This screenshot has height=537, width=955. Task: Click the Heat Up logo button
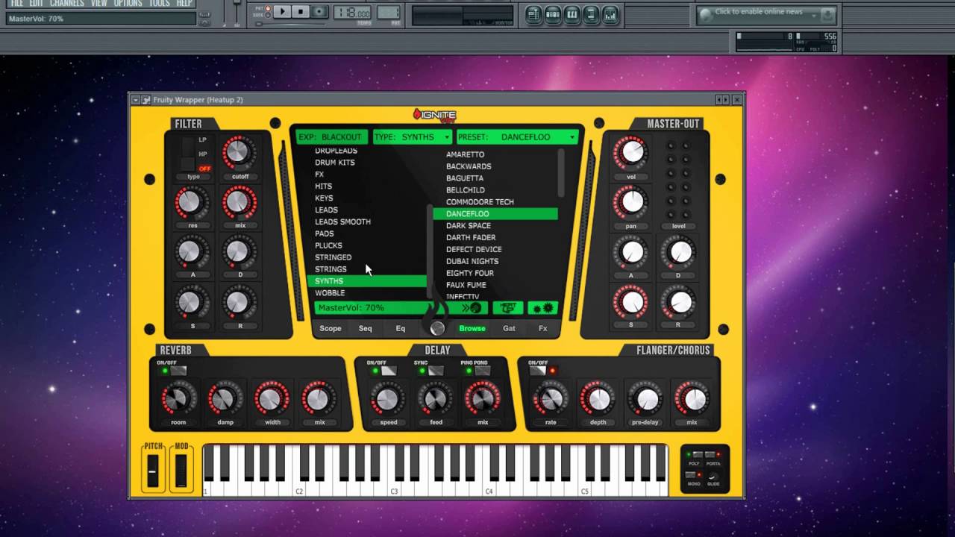(508, 308)
